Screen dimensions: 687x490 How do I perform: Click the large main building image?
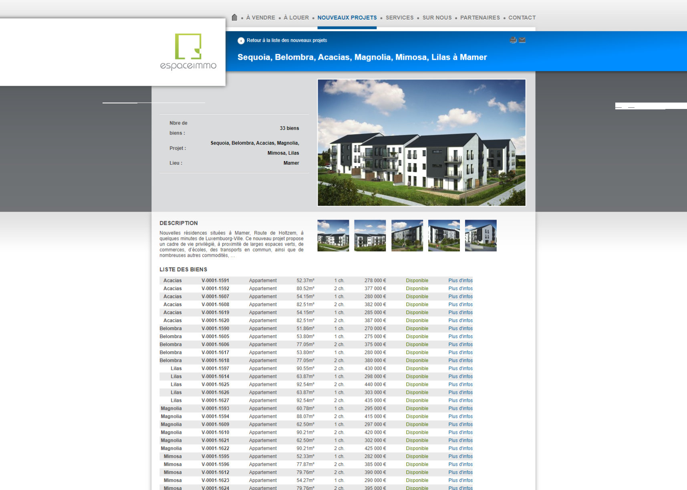[x=421, y=143]
